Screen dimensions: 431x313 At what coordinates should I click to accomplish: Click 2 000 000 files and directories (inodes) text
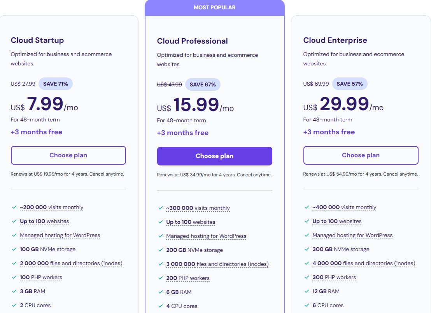(x=71, y=264)
